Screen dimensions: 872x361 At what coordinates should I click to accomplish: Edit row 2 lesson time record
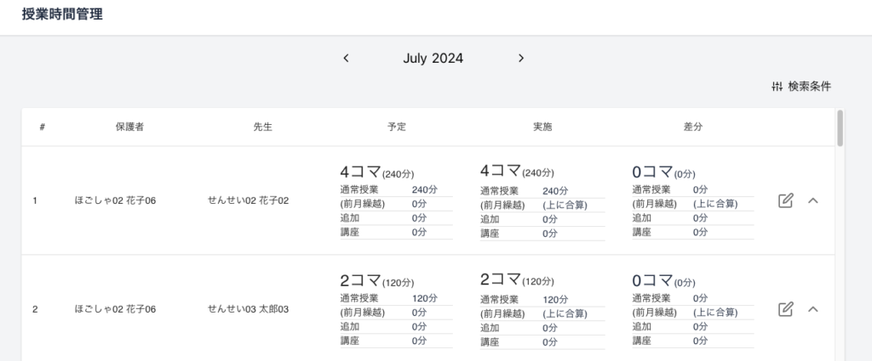coord(786,308)
